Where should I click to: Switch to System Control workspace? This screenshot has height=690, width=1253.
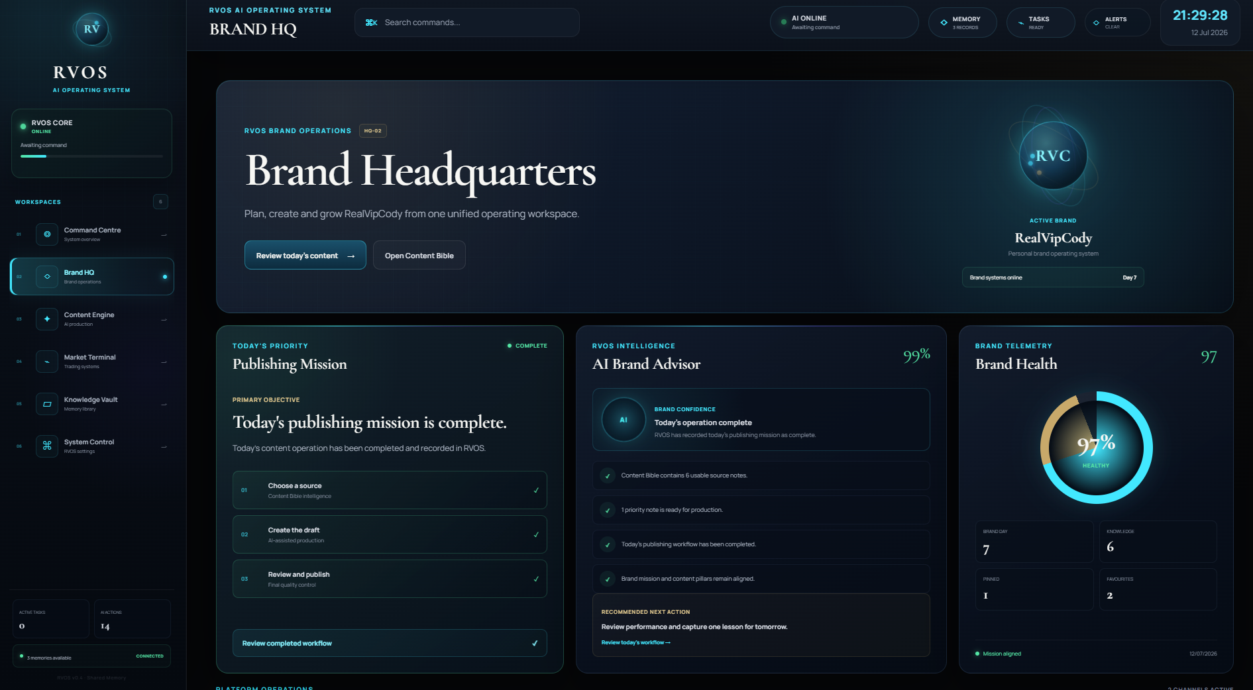[x=92, y=446]
